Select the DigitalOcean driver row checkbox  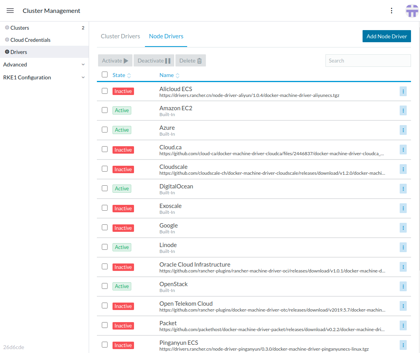click(104, 188)
